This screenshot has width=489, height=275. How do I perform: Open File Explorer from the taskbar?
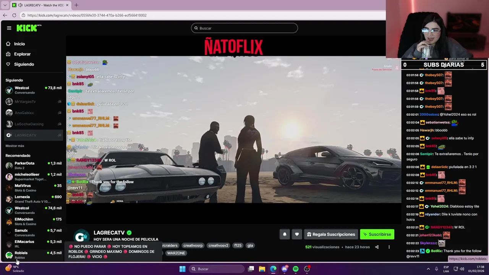(x=262, y=269)
